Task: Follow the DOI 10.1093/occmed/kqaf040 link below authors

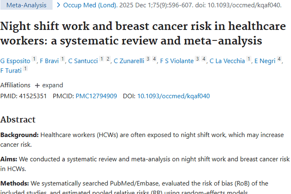Action: click(x=173, y=96)
